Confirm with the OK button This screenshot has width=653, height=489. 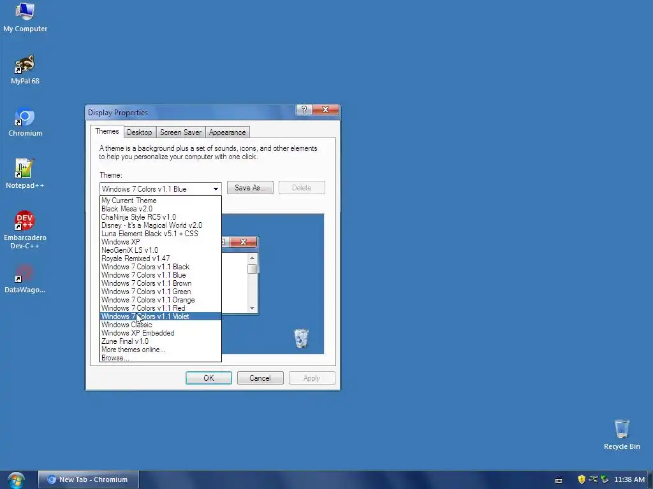[209, 378]
